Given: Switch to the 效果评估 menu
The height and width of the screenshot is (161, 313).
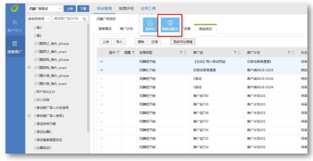Looking at the screenshot, I should click(x=126, y=9).
